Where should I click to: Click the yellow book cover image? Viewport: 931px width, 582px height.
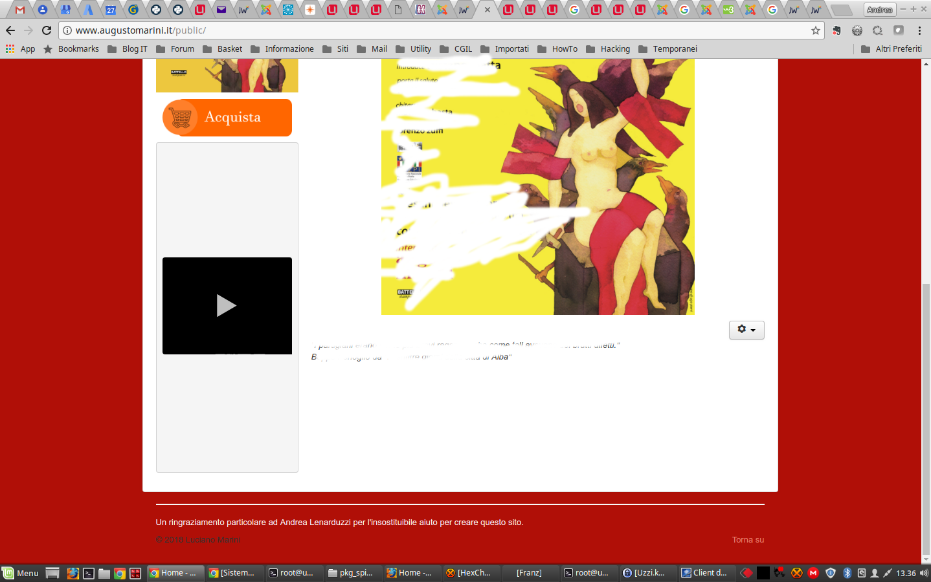click(538, 187)
